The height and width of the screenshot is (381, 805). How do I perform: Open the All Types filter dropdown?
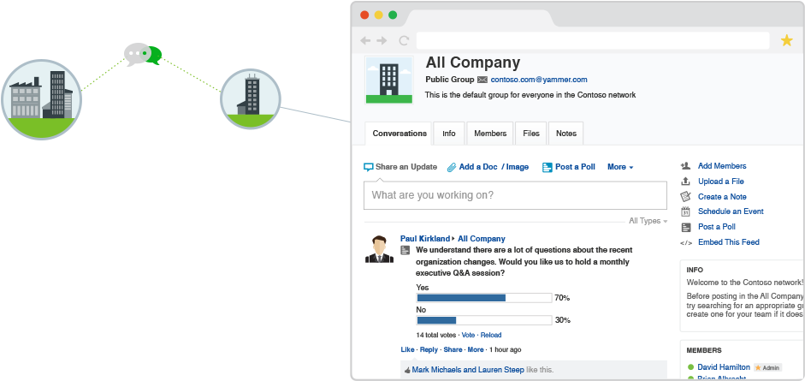point(648,221)
